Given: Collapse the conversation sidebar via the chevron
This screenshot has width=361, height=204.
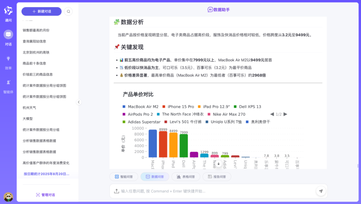Looking at the screenshot, I should [x=79, y=102].
